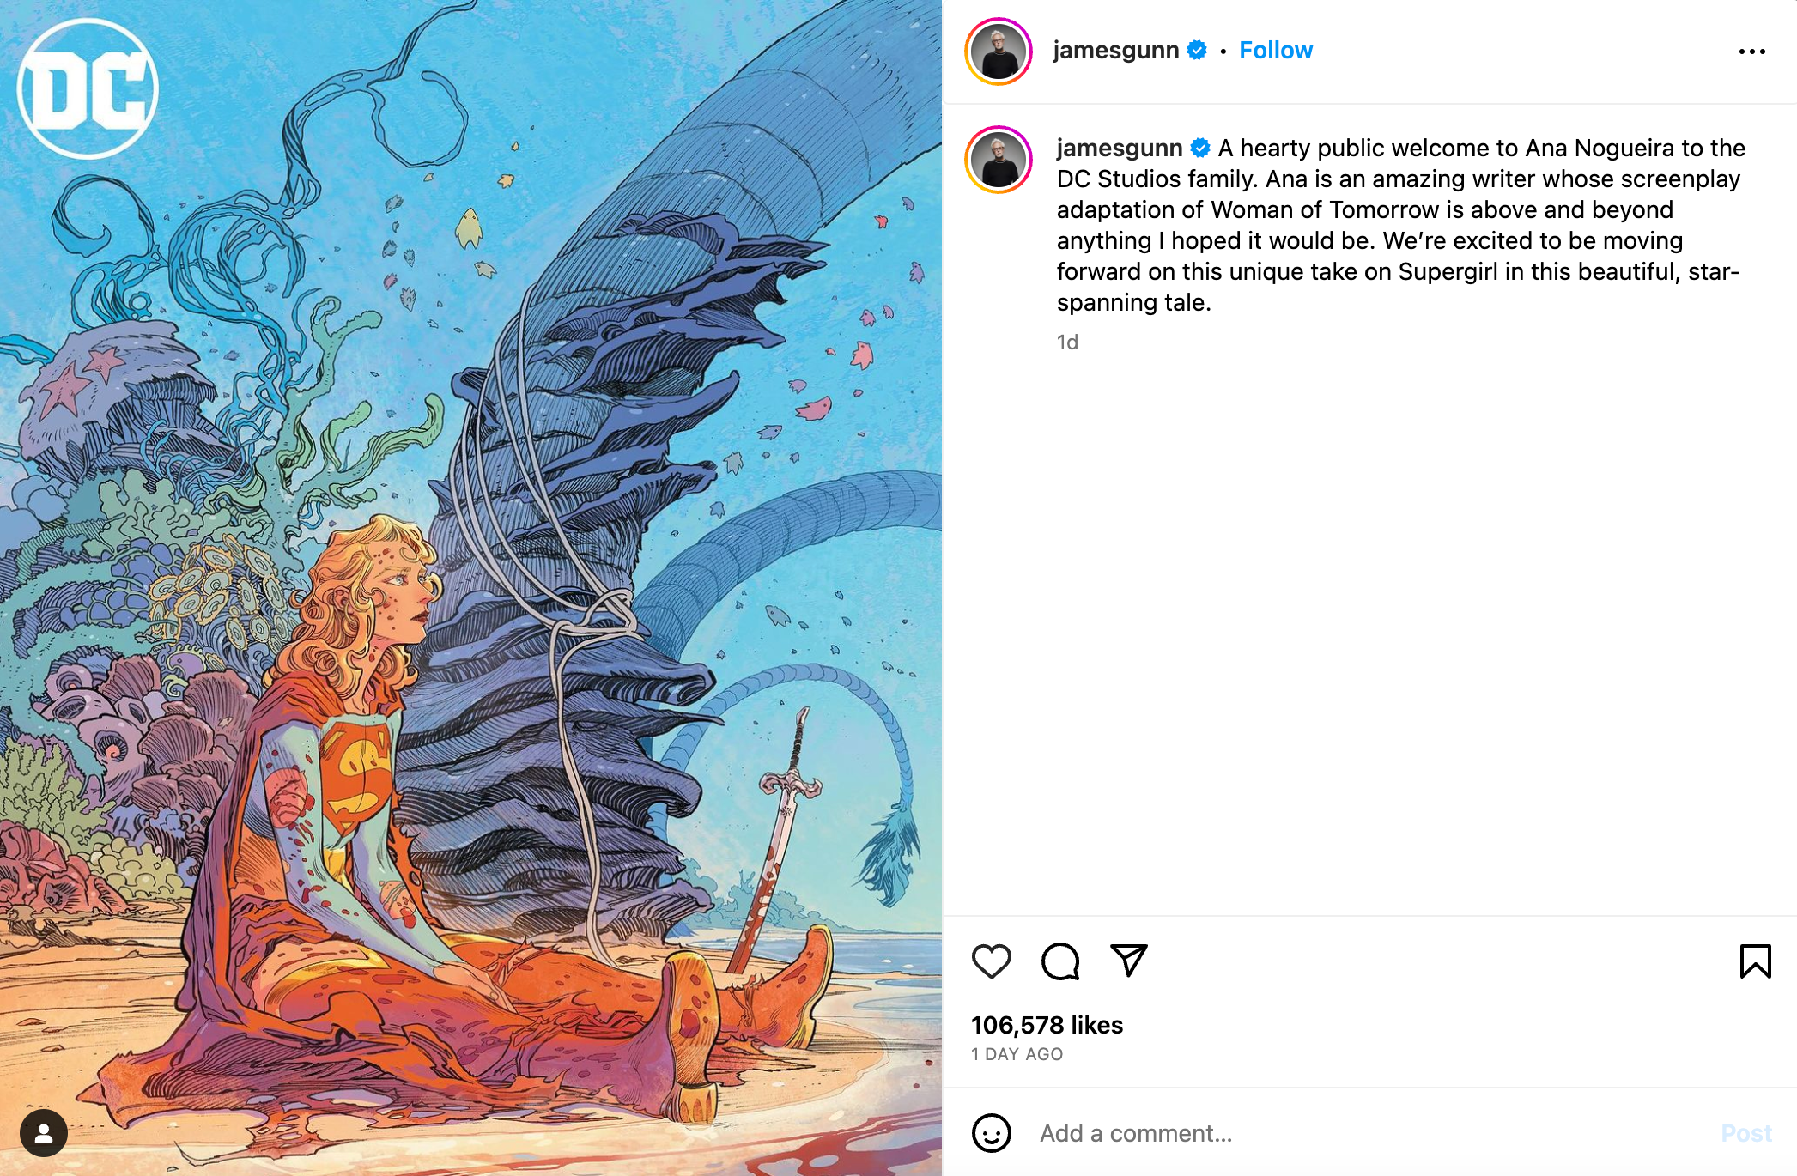Click the Post comment button
Viewport: 1797px width, 1176px height.
pyautogui.click(x=1746, y=1133)
